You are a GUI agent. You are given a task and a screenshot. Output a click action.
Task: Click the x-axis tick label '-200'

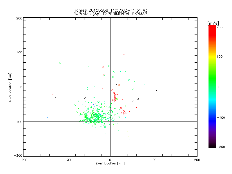tap(23, 160)
